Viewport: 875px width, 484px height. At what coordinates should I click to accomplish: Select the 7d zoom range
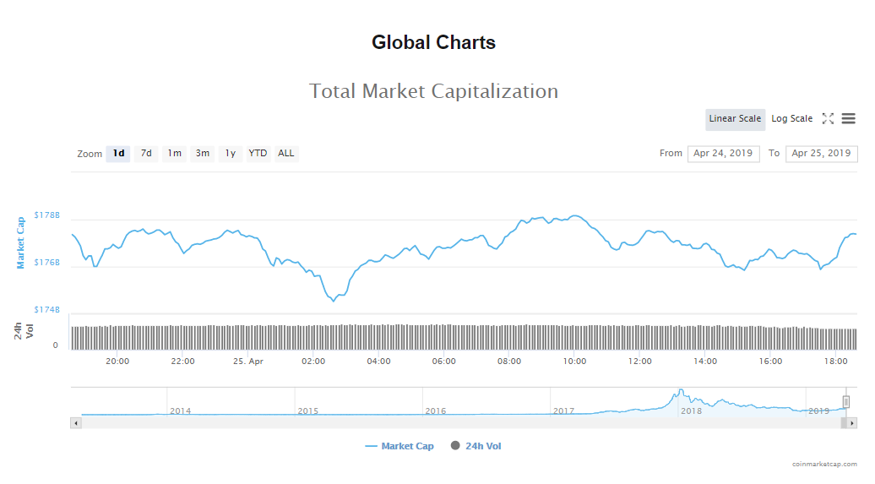pyautogui.click(x=146, y=154)
